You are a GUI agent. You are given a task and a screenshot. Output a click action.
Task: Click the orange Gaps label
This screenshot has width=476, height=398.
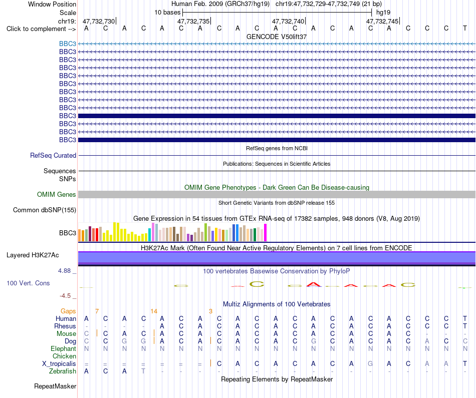coord(68,311)
